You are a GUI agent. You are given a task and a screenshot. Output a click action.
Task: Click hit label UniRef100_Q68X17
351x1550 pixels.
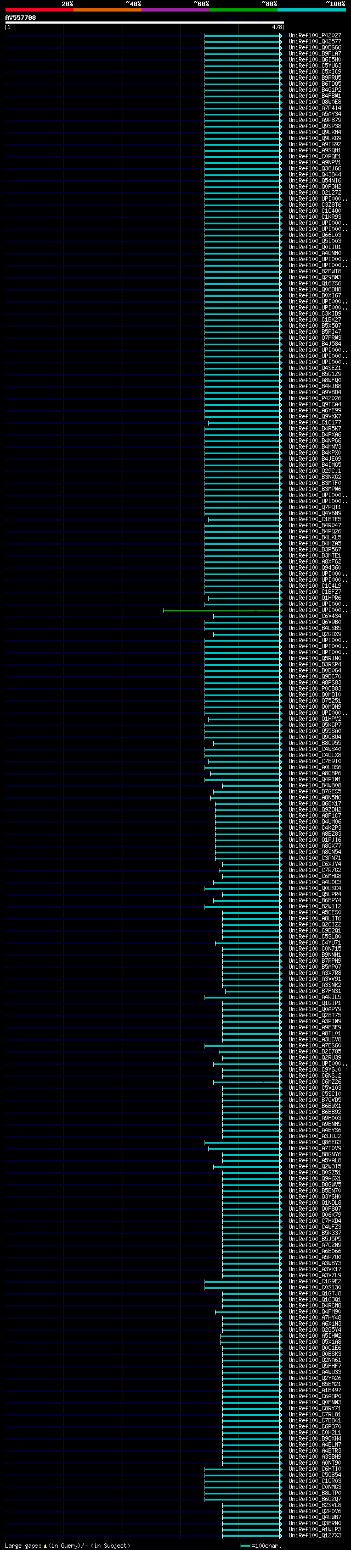[x=315, y=804]
